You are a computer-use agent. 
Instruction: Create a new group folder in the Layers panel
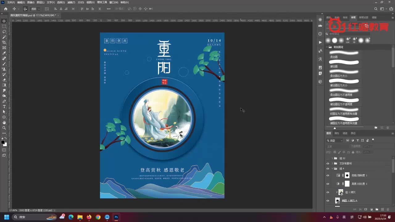(377, 209)
